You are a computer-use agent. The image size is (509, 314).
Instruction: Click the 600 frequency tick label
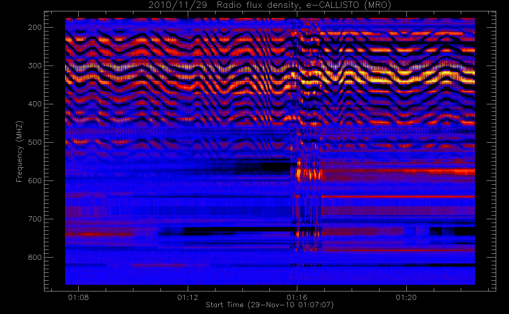(x=35, y=181)
